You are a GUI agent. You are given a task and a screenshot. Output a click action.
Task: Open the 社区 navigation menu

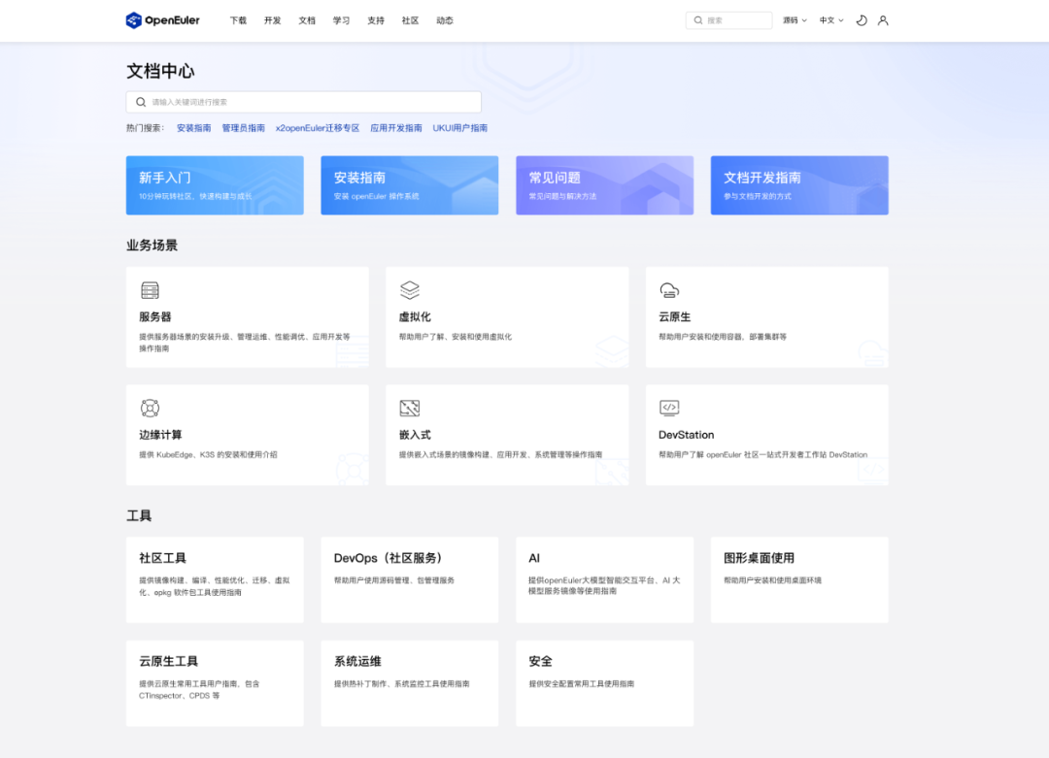pos(410,20)
